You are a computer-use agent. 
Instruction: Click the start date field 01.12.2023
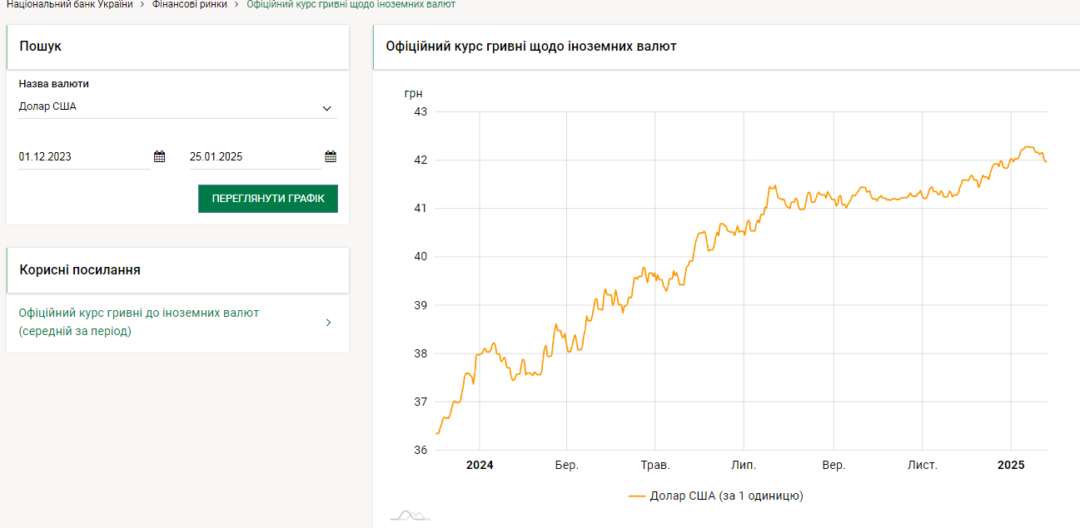[83, 156]
